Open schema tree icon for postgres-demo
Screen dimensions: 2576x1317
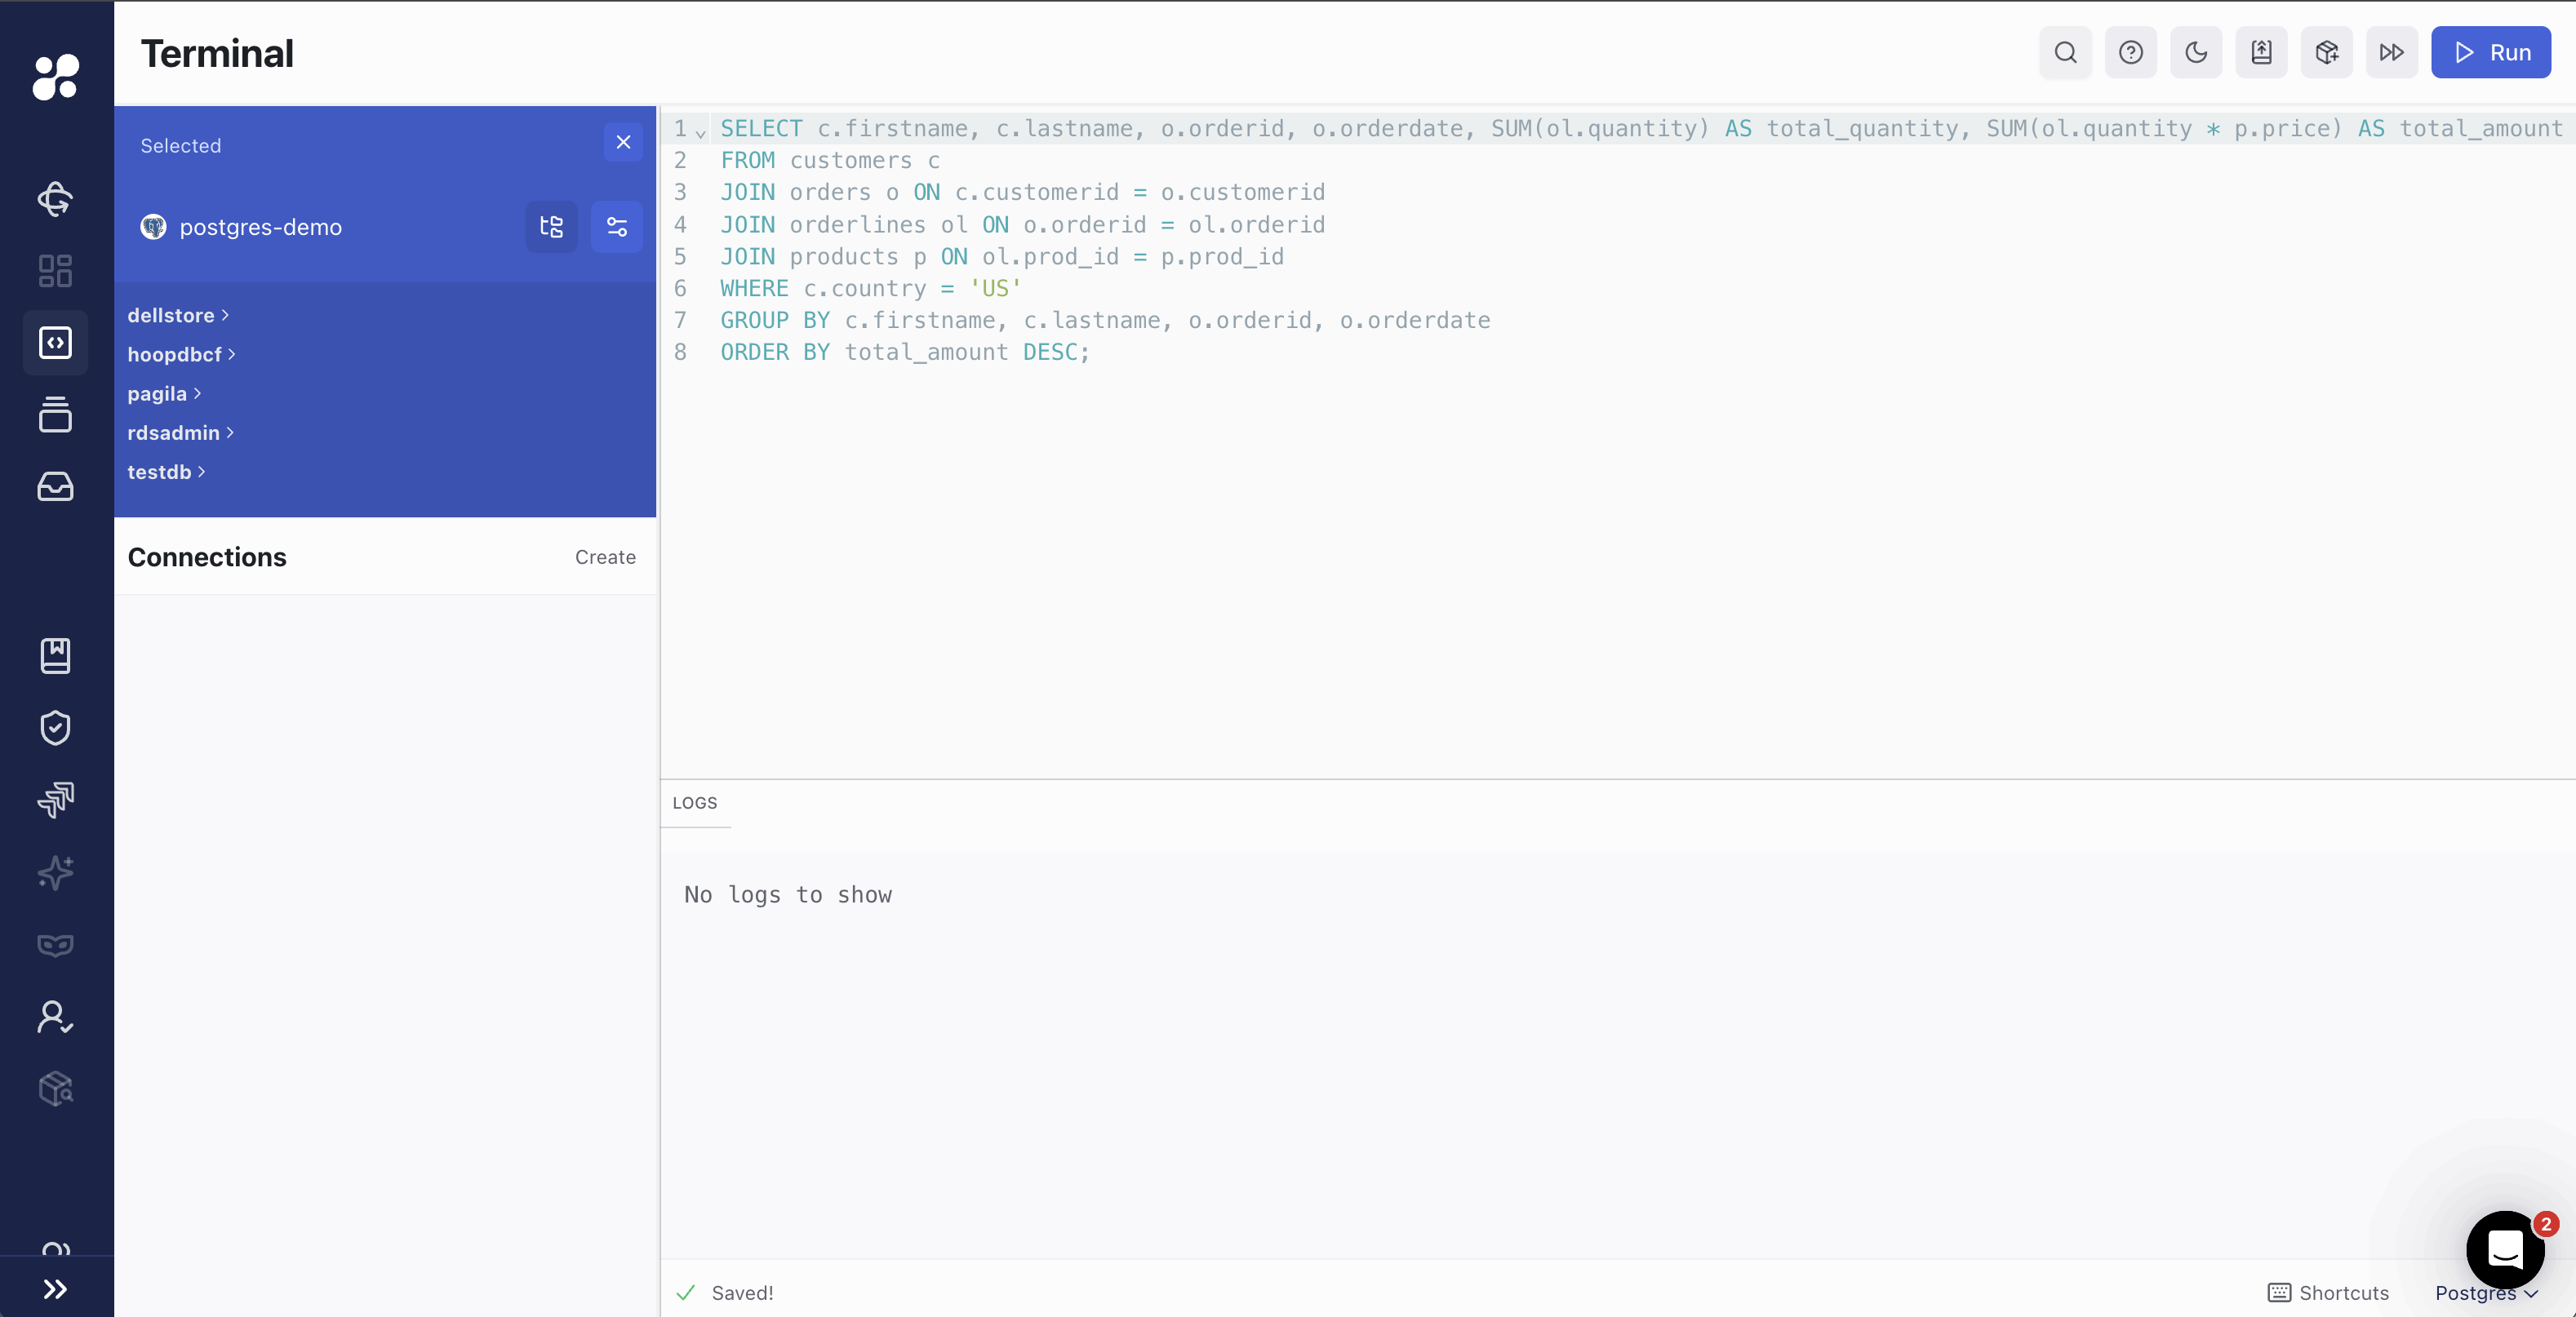pyautogui.click(x=551, y=227)
